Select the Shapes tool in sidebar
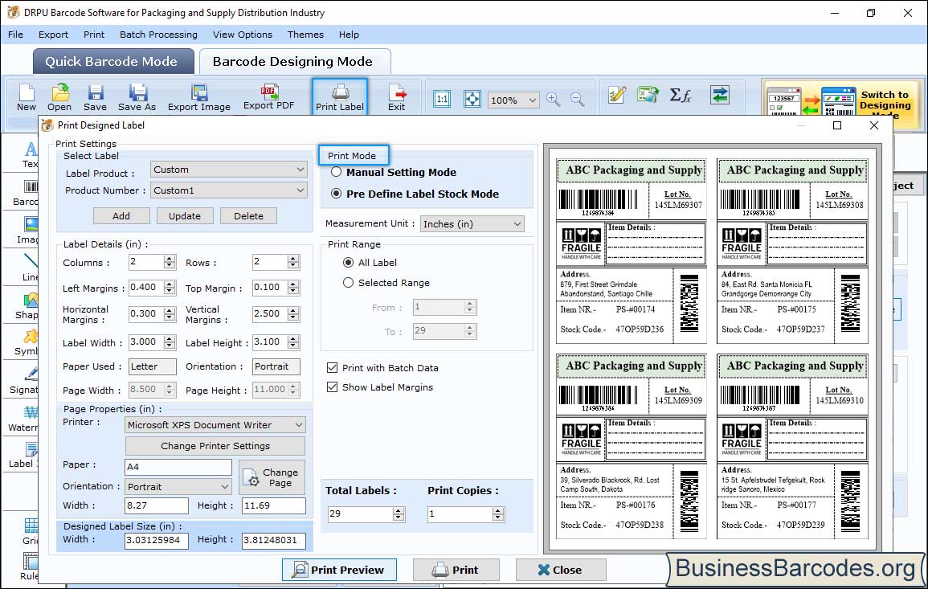Viewport: 928px width, 589px height. coord(28,306)
